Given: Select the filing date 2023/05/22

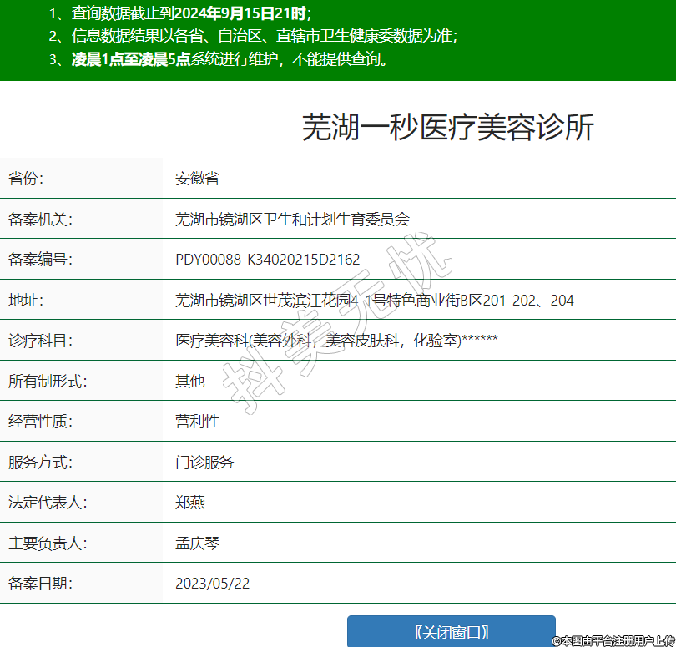Looking at the screenshot, I should (212, 584).
